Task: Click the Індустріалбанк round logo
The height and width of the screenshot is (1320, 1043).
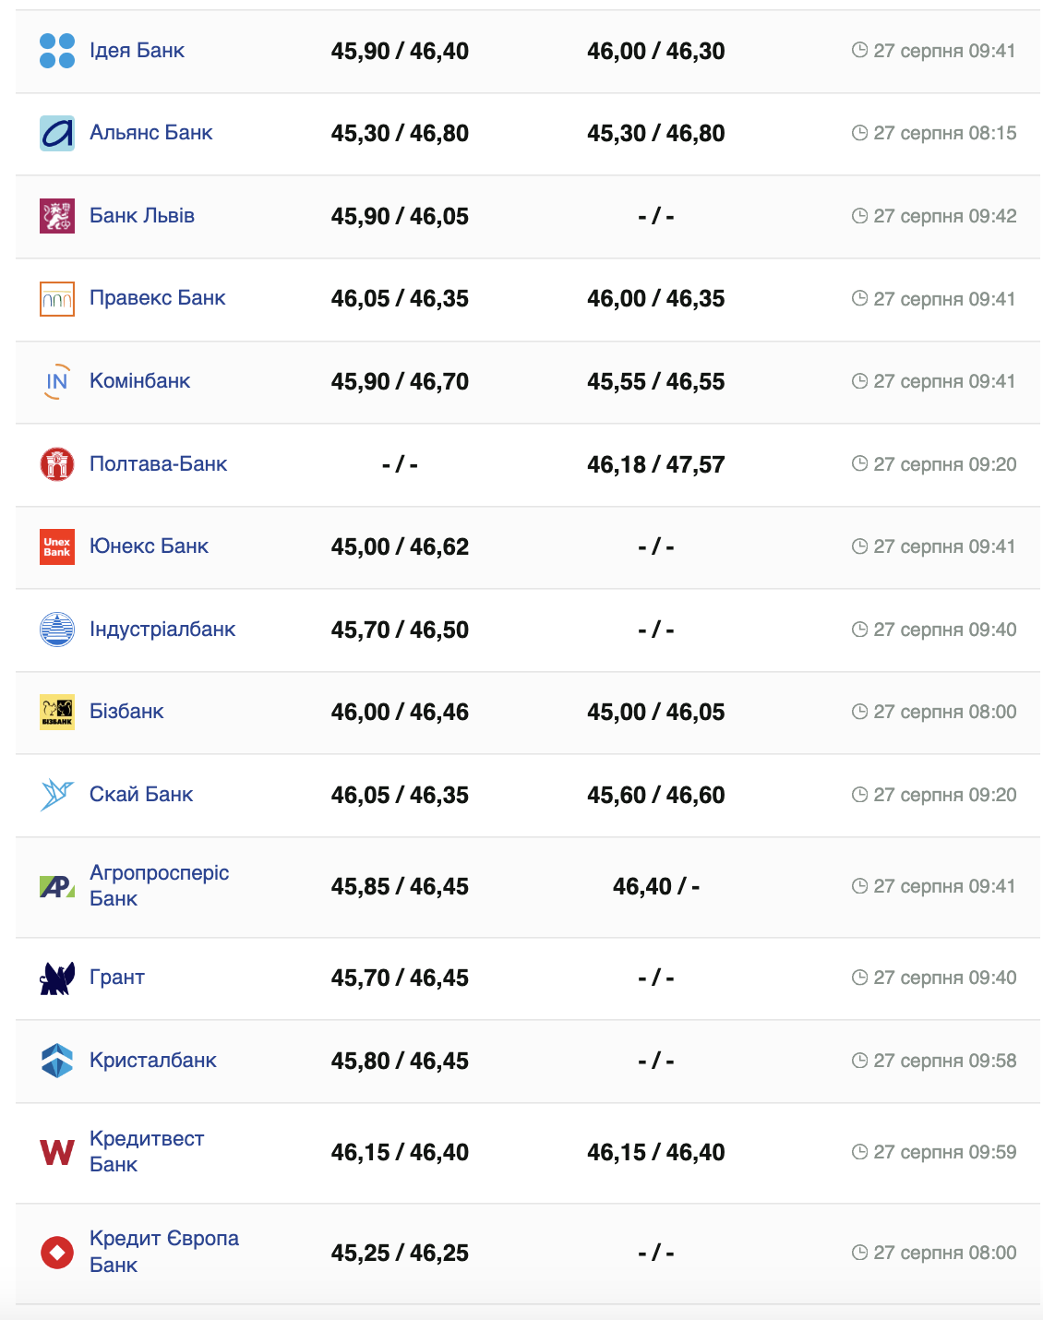Action: point(57,630)
